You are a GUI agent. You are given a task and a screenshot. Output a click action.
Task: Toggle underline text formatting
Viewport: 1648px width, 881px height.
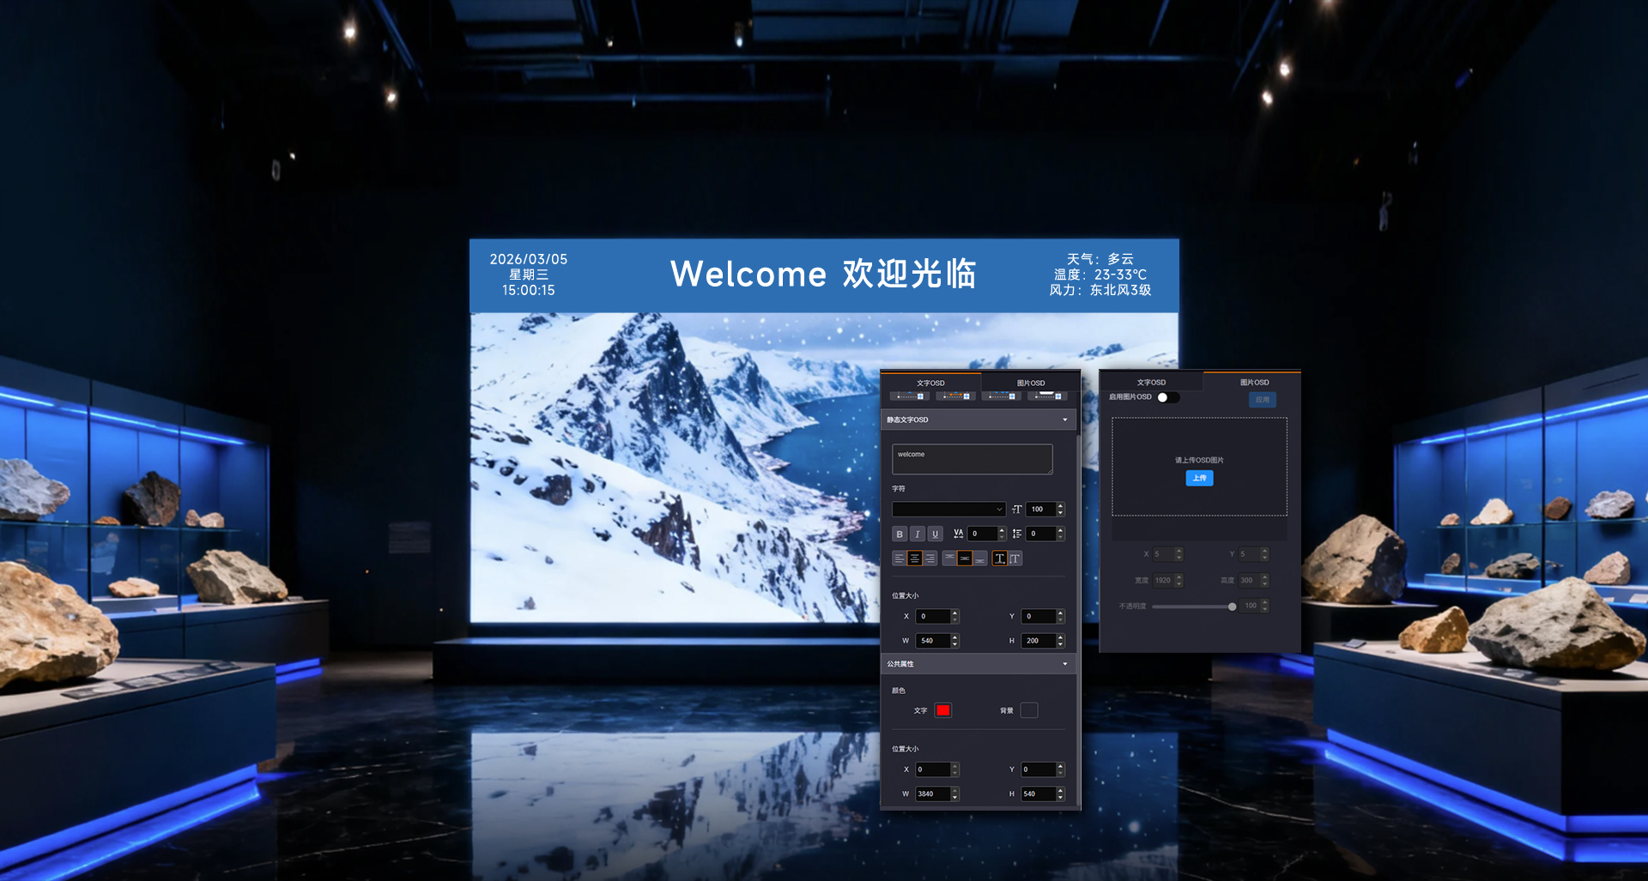tap(936, 534)
